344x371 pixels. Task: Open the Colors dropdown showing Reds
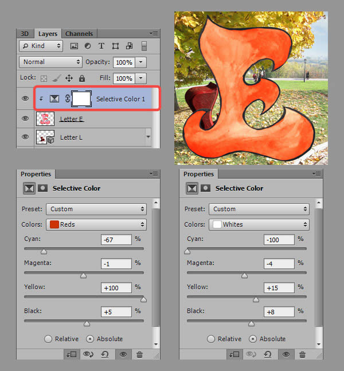[x=96, y=225]
